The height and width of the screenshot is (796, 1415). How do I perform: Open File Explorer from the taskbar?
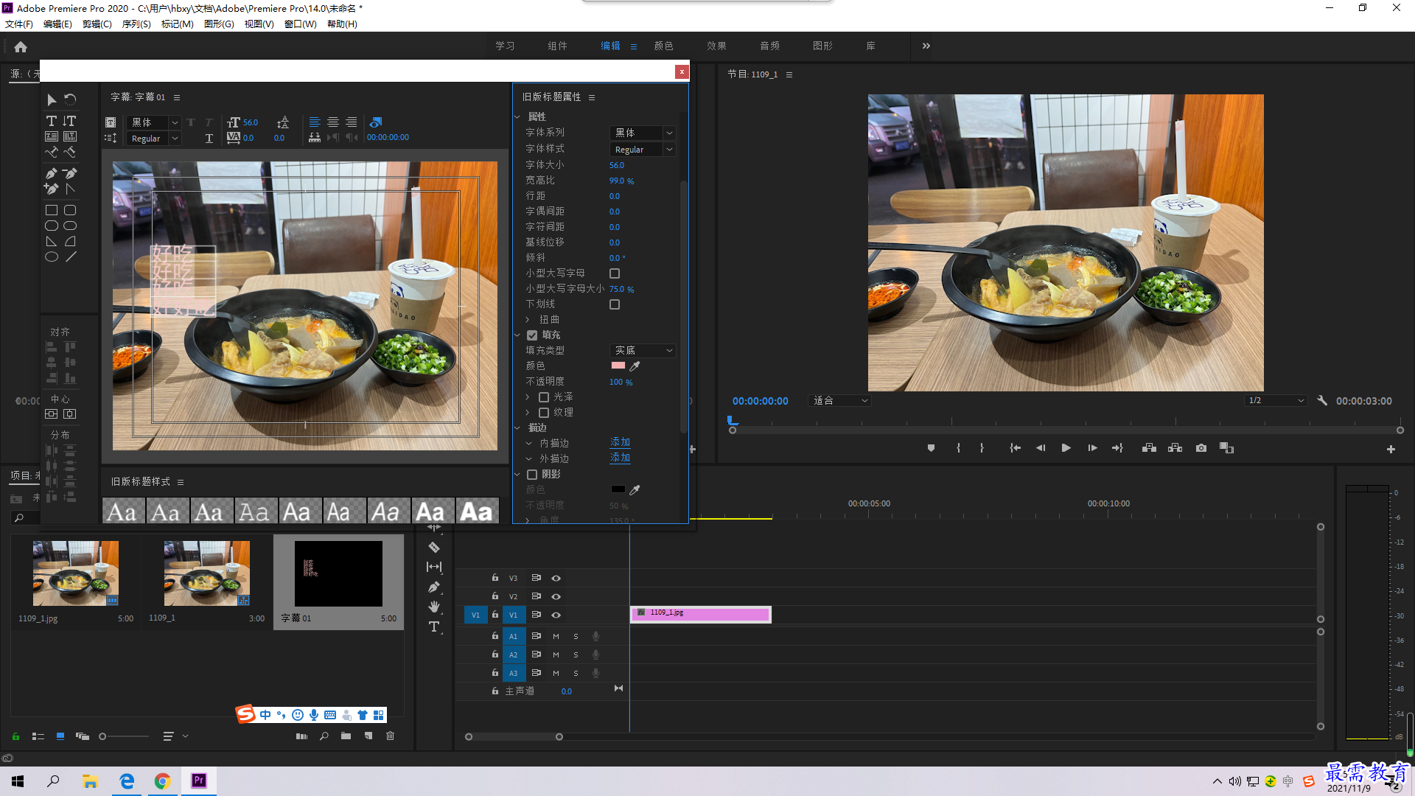coord(90,781)
